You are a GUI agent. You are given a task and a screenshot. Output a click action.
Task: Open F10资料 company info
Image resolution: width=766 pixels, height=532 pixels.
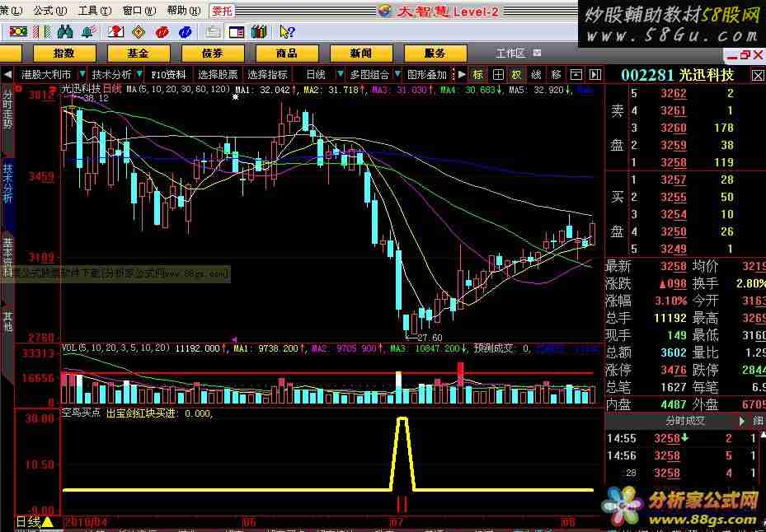[168, 75]
